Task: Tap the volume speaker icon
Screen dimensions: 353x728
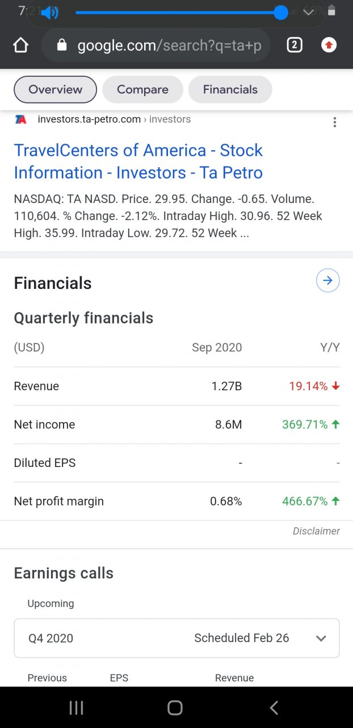Action: [50, 13]
